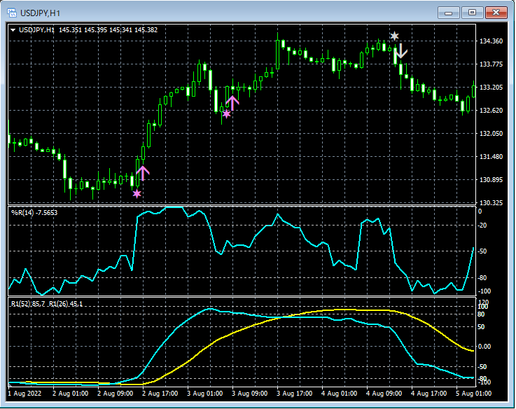Open the triangle menu beside USDJPY,H1 label

click(13, 30)
